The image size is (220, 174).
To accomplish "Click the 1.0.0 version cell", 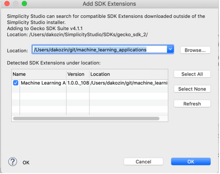I will coord(78,83).
